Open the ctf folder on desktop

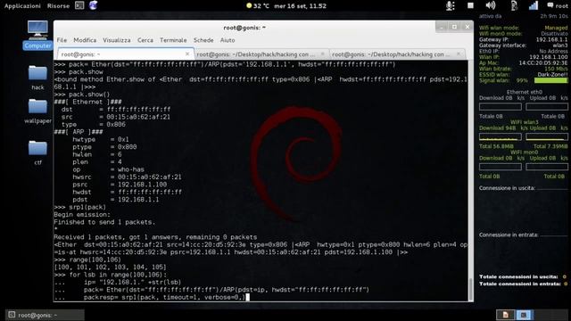[37, 152]
